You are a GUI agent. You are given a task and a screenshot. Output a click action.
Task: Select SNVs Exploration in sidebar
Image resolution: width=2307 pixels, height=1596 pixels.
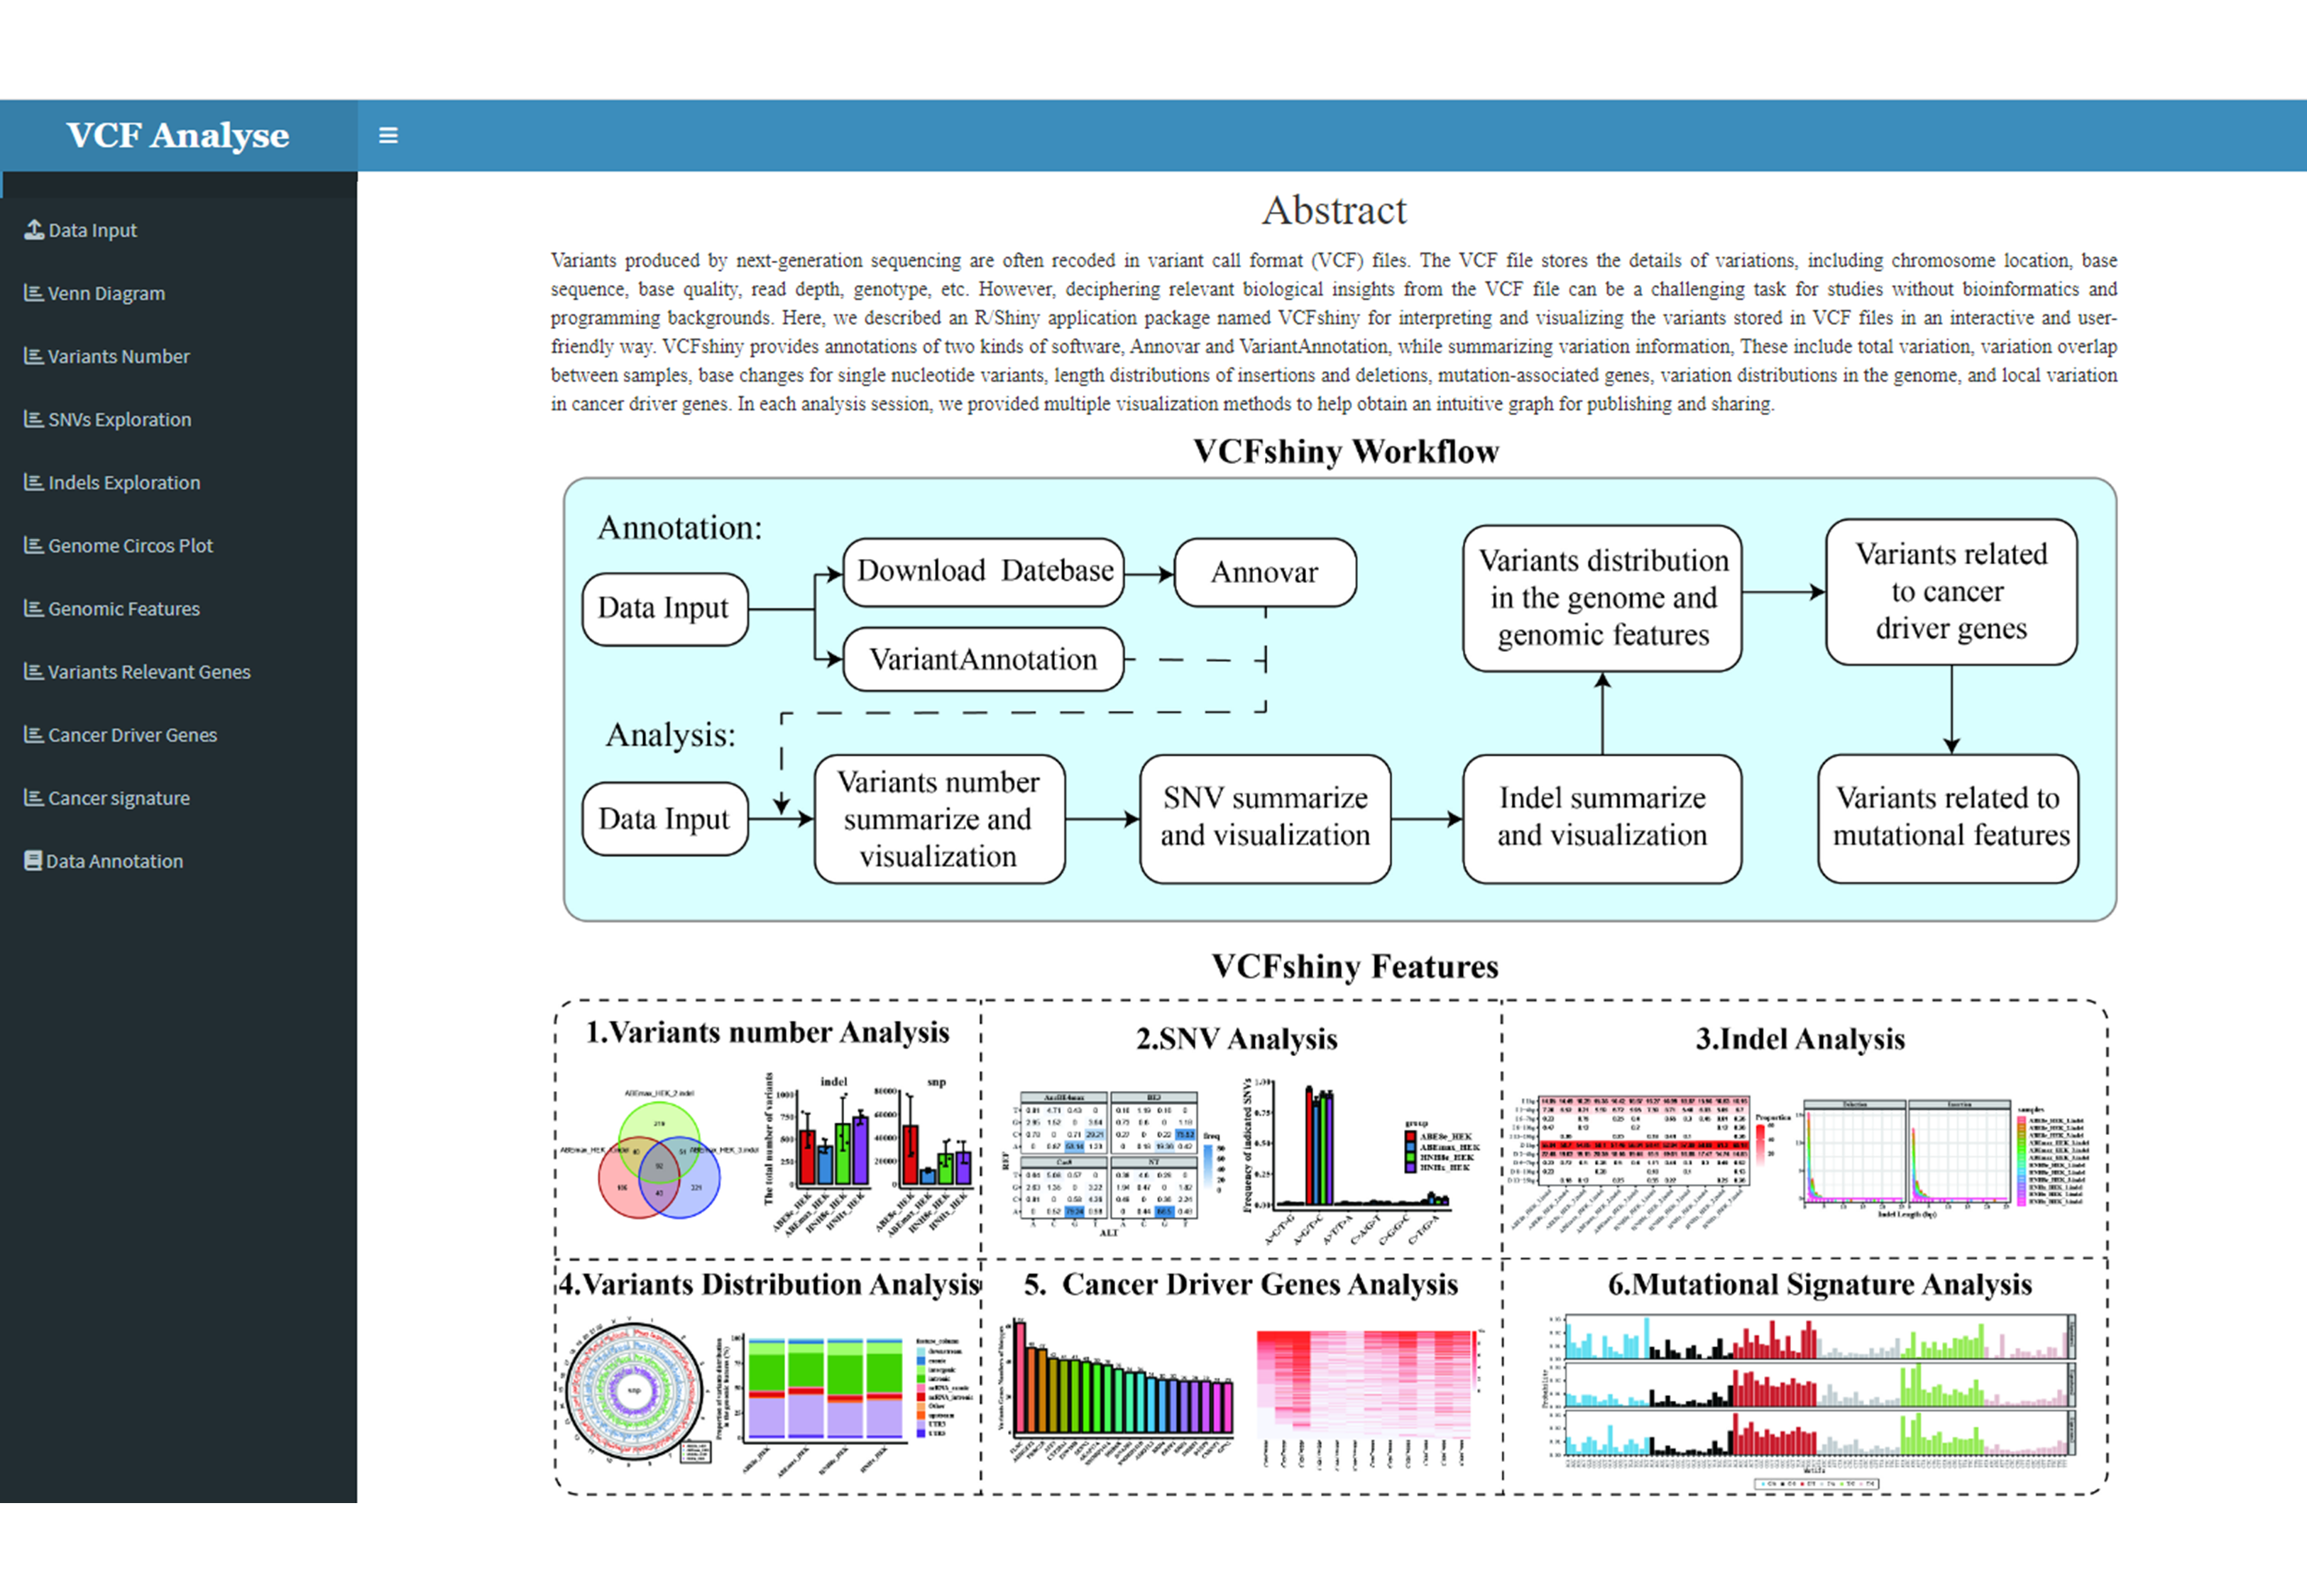(178, 419)
